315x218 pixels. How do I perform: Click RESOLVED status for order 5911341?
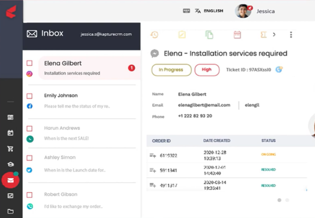tap(268, 170)
